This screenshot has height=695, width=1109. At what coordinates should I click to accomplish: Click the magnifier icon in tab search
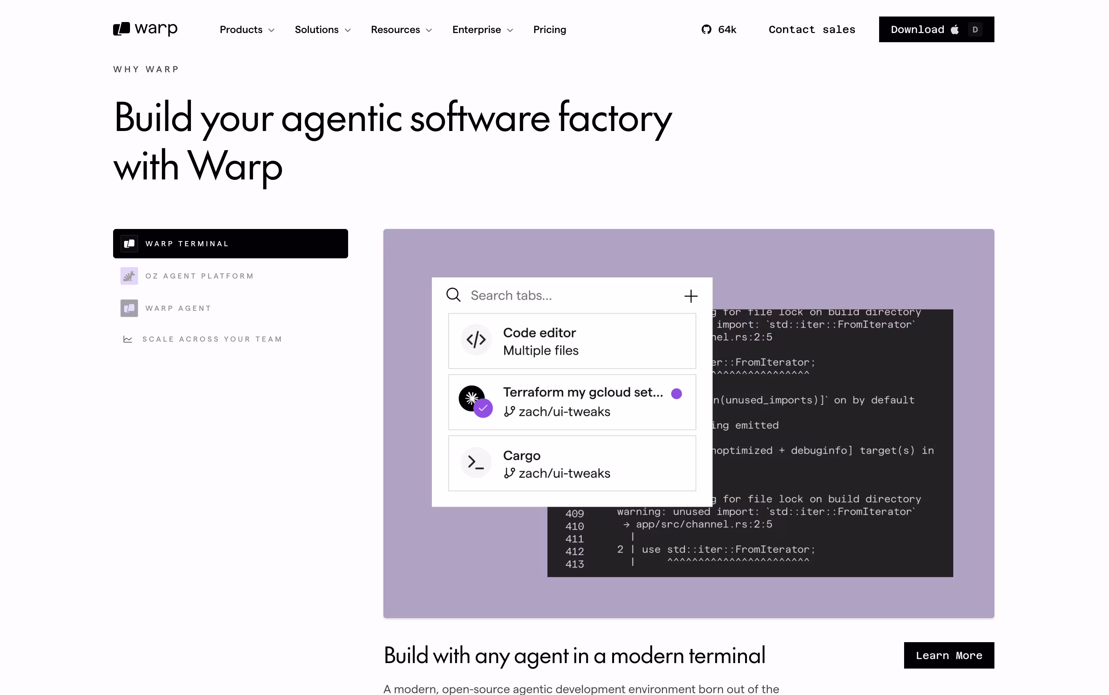453,295
